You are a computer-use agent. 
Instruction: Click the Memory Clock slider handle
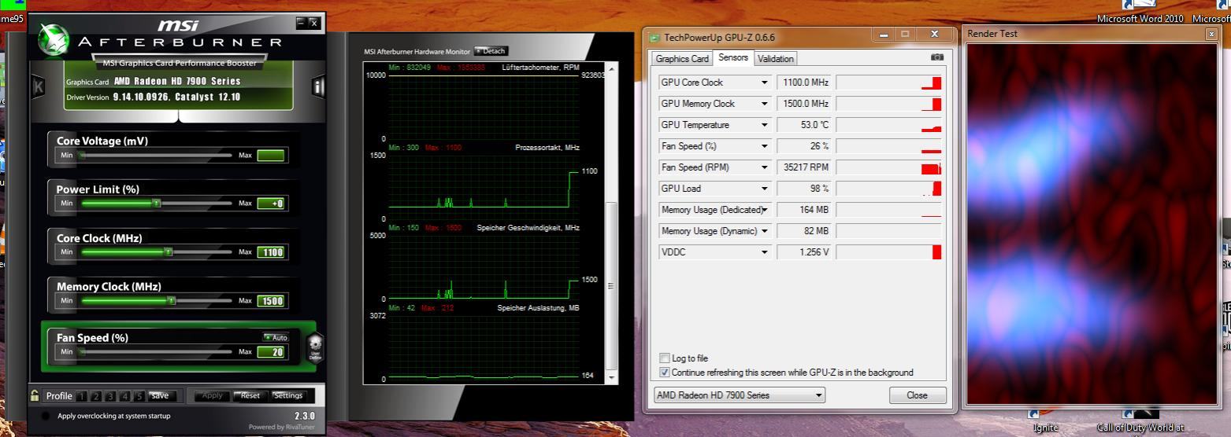[172, 301]
